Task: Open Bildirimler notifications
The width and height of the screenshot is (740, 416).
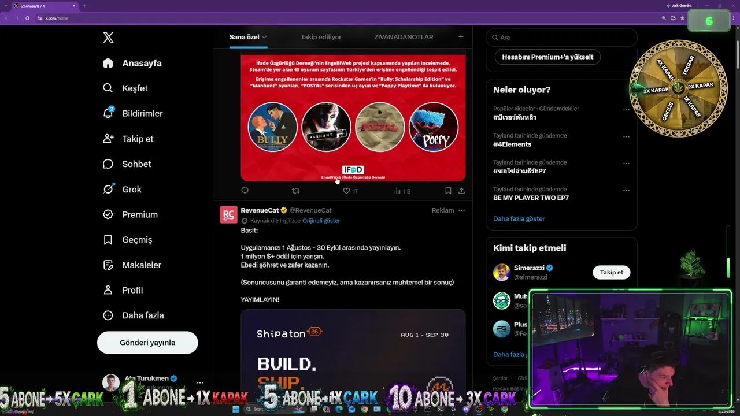Action: pos(132,113)
